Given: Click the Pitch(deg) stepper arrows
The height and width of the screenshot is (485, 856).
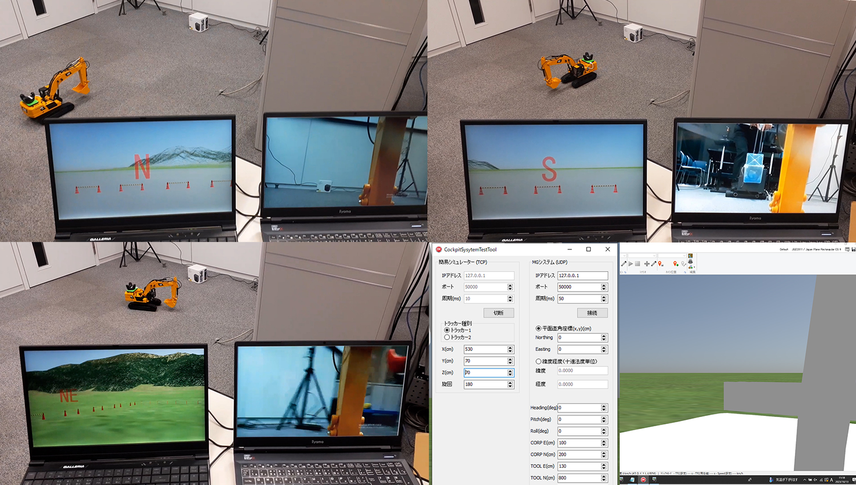Looking at the screenshot, I should [604, 419].
